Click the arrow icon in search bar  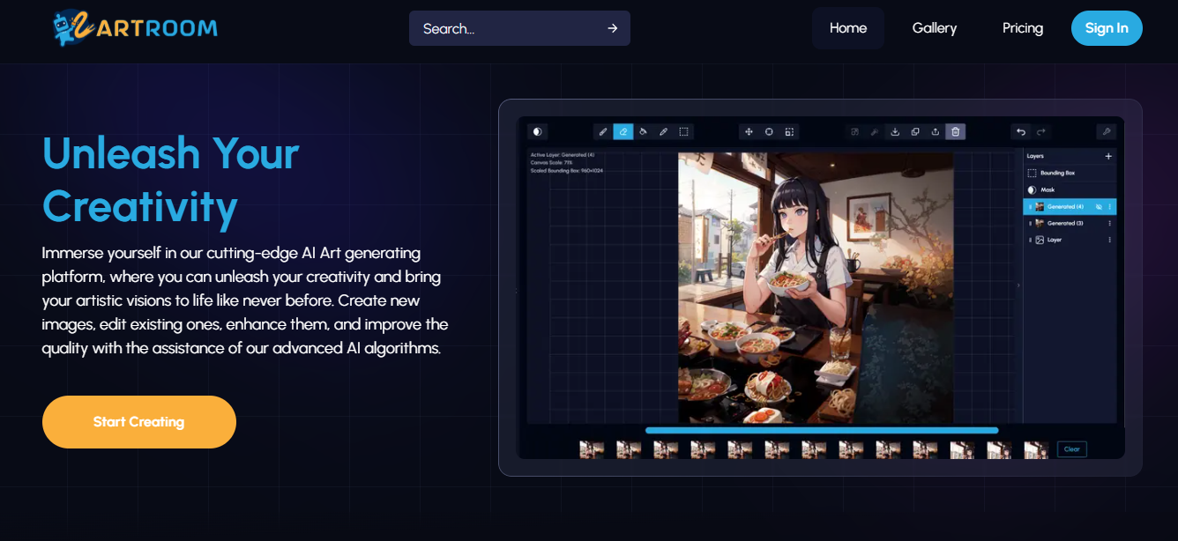tap(612, 28)
